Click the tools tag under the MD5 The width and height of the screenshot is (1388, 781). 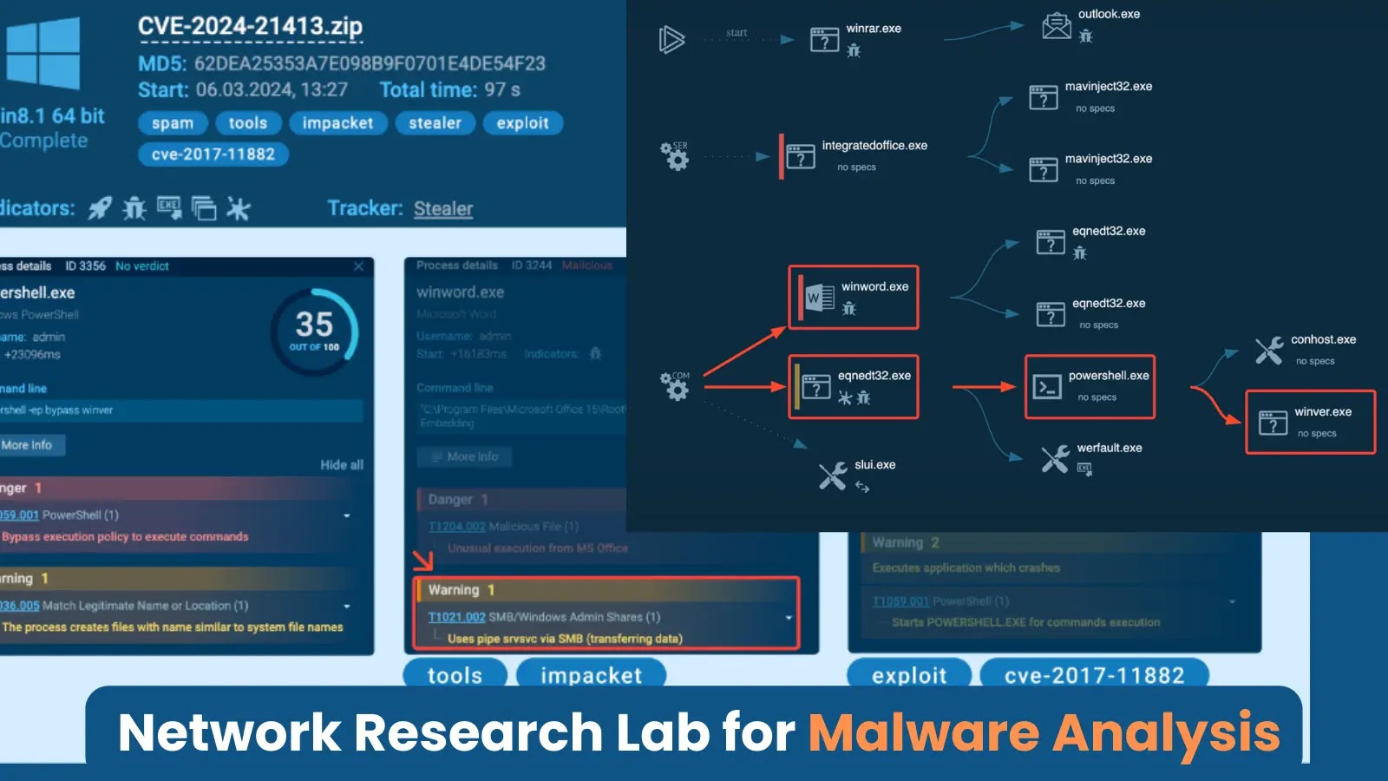(x=248, y=123)
